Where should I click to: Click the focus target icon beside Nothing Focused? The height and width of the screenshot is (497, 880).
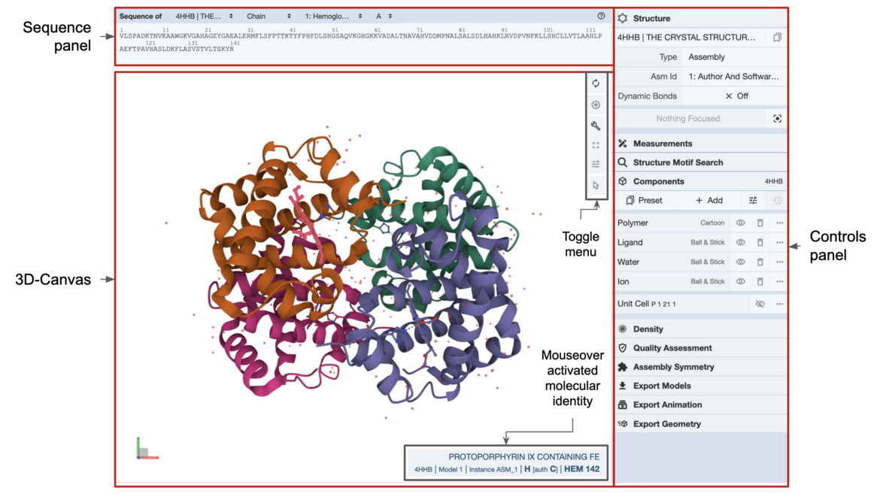pyautogui.click(x=777, y=119)
